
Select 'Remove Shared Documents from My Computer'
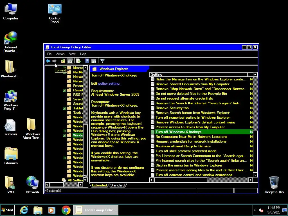(x=192, y=84)
